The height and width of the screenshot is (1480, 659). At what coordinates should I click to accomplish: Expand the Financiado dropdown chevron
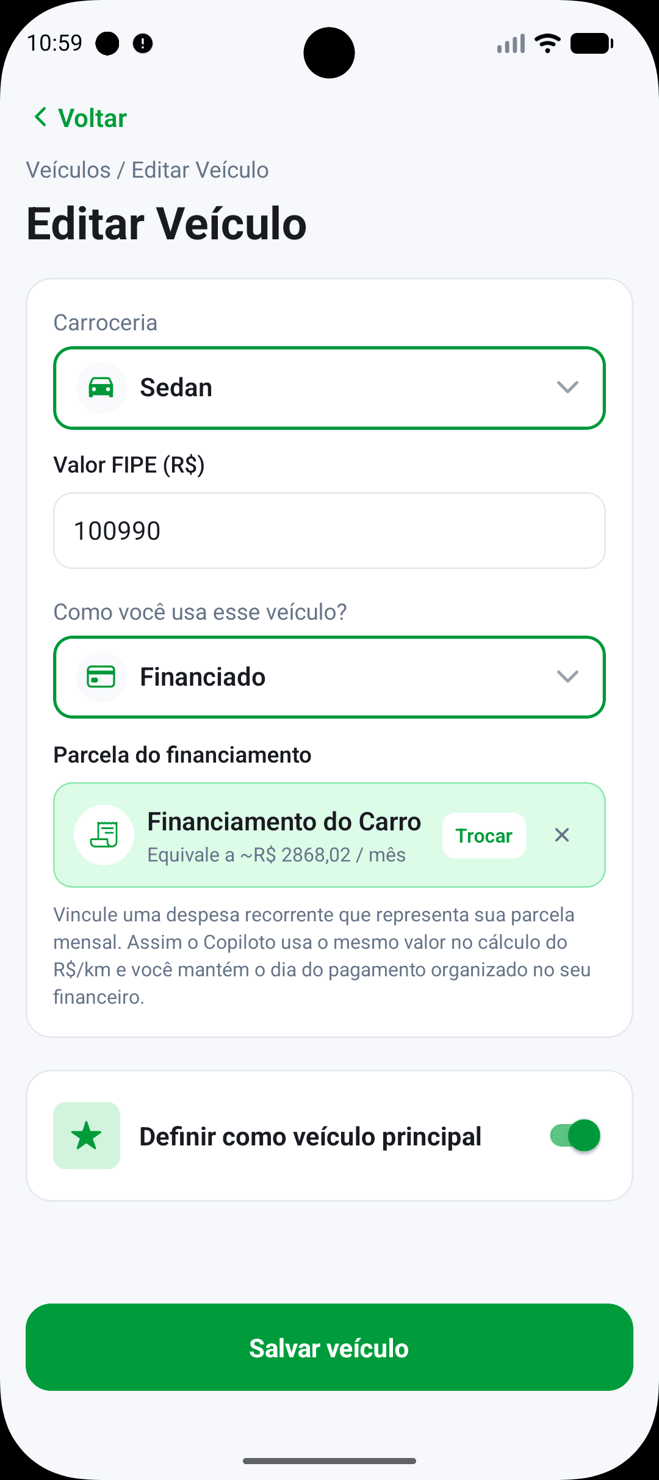point(567,677)
